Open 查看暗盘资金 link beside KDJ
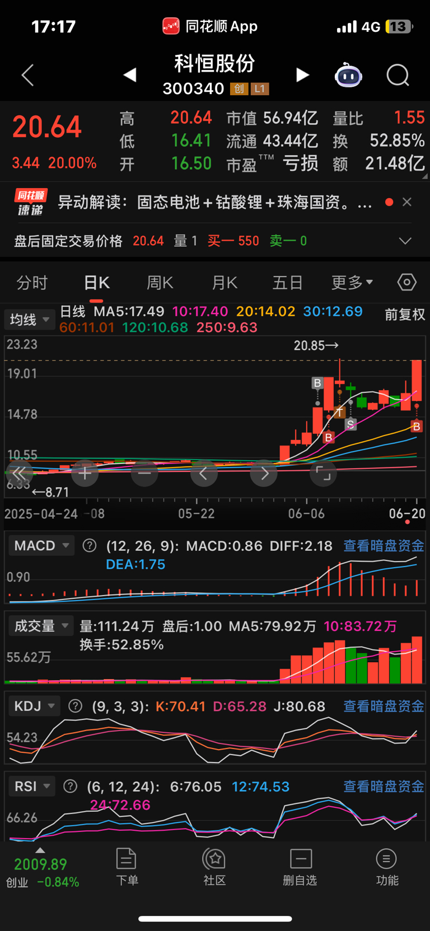Viewport: 430px width, 931px height. click(384, 706)
